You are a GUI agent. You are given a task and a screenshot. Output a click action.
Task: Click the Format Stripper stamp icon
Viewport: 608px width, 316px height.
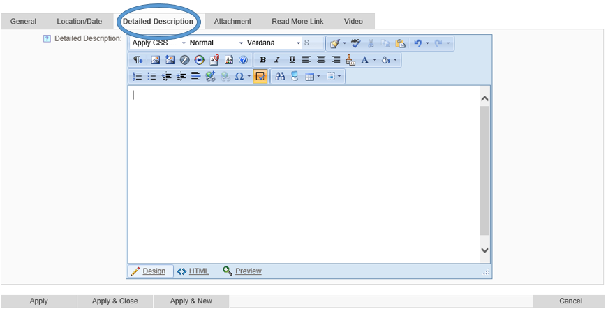350,59
